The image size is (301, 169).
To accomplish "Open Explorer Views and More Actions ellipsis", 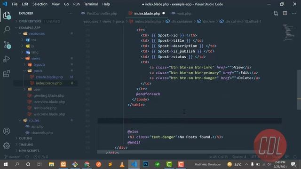I will coord(71,13).
